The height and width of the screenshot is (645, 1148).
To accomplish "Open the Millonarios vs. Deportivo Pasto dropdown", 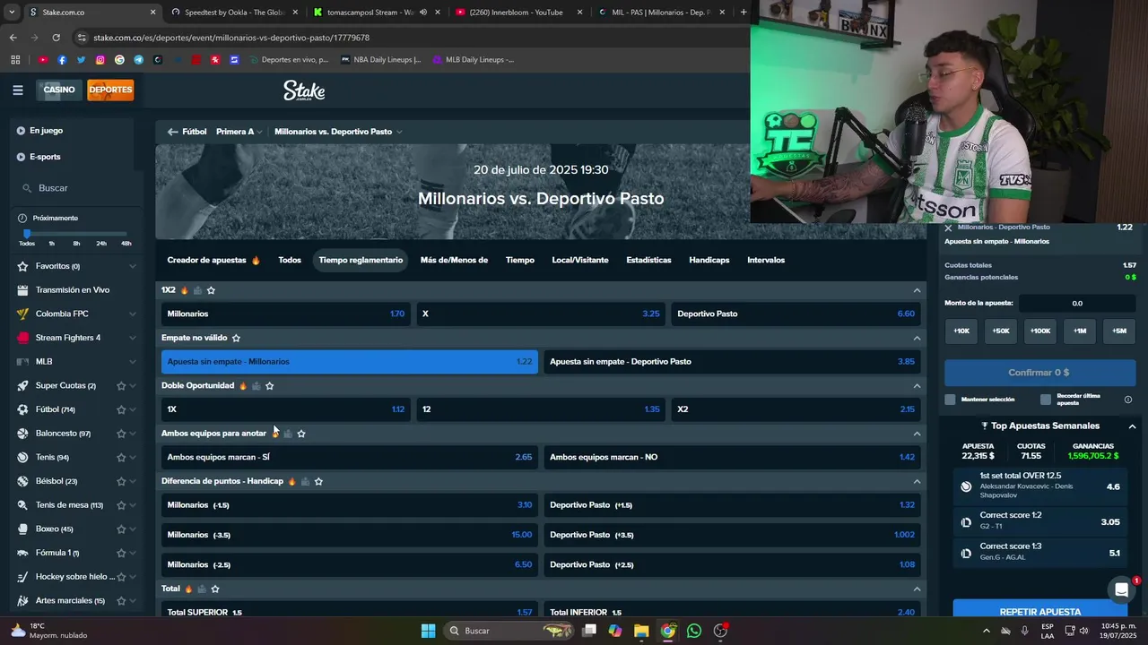I will [338, 132].
